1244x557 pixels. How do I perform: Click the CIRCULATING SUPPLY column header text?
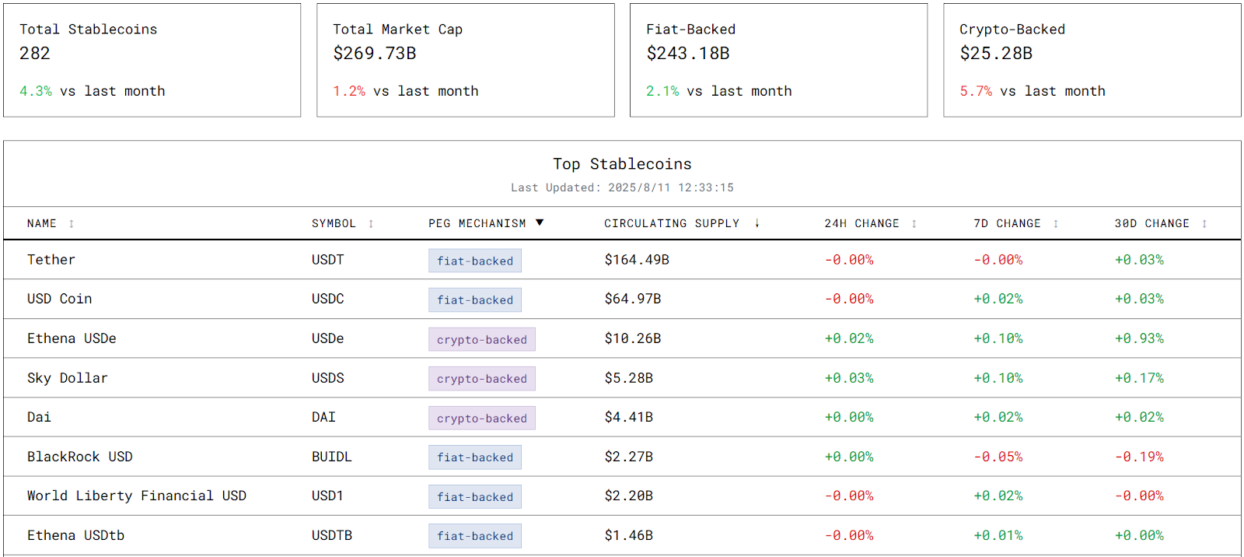(672, 224)
